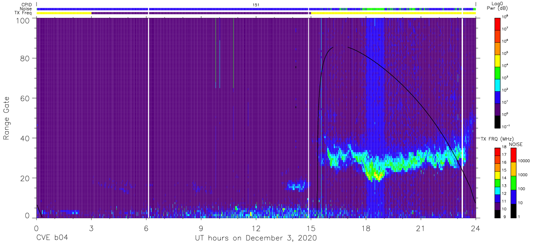Click the left yellow segment of the TX Freq strip
Image resolution: width=535 pixels, height=247 pixels.
[x=64, y=13]
